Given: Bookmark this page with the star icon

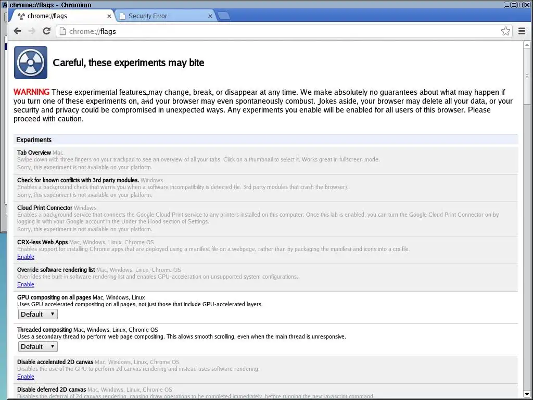Looking at the screenshot, I should 505,31.
